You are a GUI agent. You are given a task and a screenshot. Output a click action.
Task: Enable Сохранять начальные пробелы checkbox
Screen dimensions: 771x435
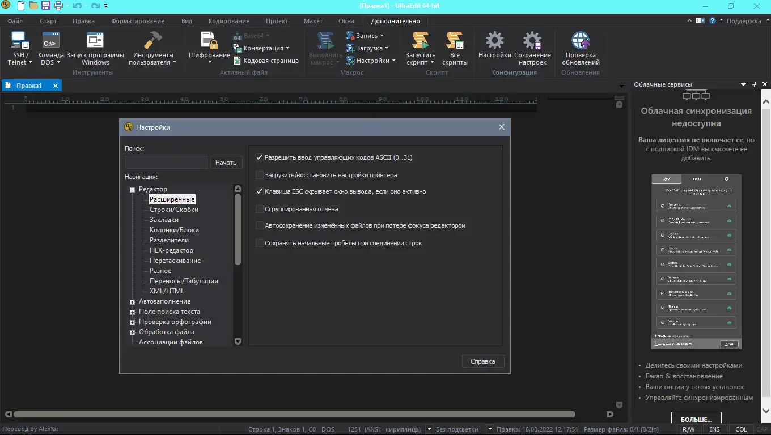click(260, 243)
